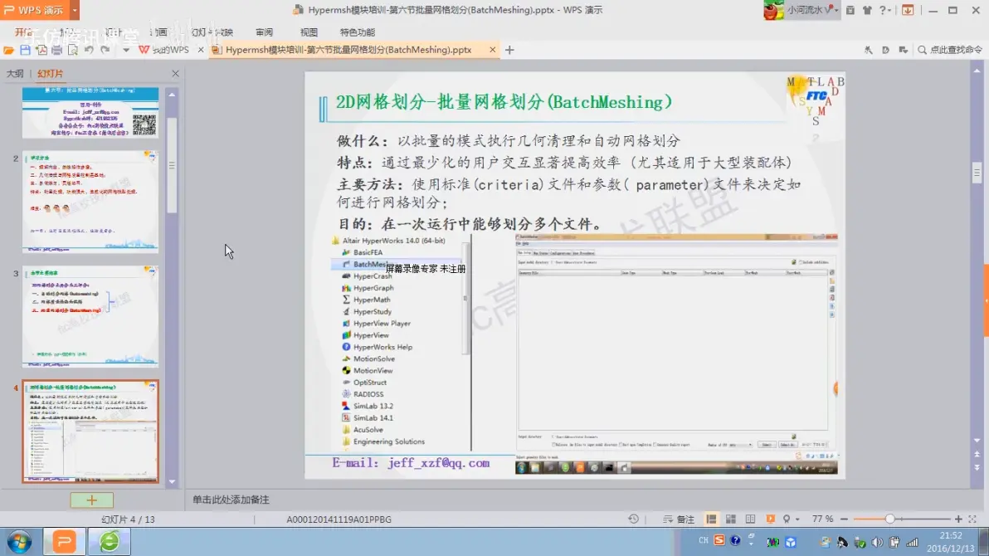
Task: Open print preview from the quick toolbar
Action: pyautogui.click(x=72, y=50)
